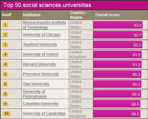This screenshot has width=148, height=119.
Task: Click the rank 1 yellow badge
Action: click(x=5, y=25)
